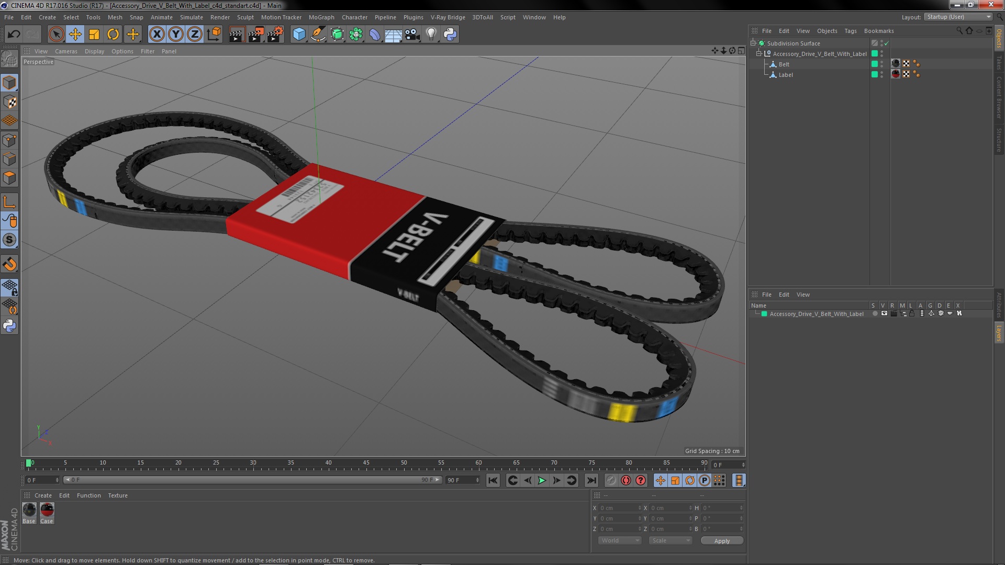Open Edit Render Settings icon
Viewport: 1005px width, 565px height.
(x=275, y=35)
